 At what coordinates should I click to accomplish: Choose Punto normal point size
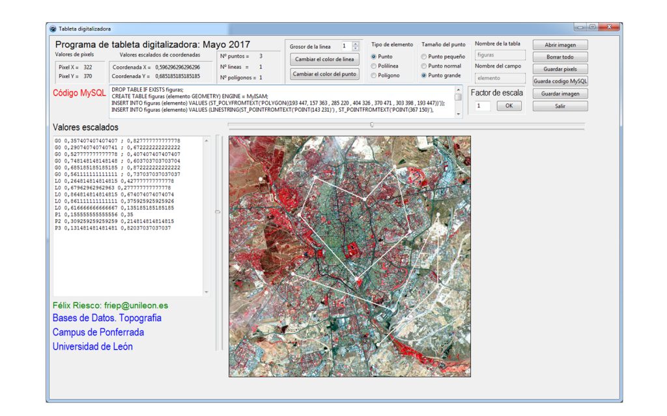[x=425, y=66]
